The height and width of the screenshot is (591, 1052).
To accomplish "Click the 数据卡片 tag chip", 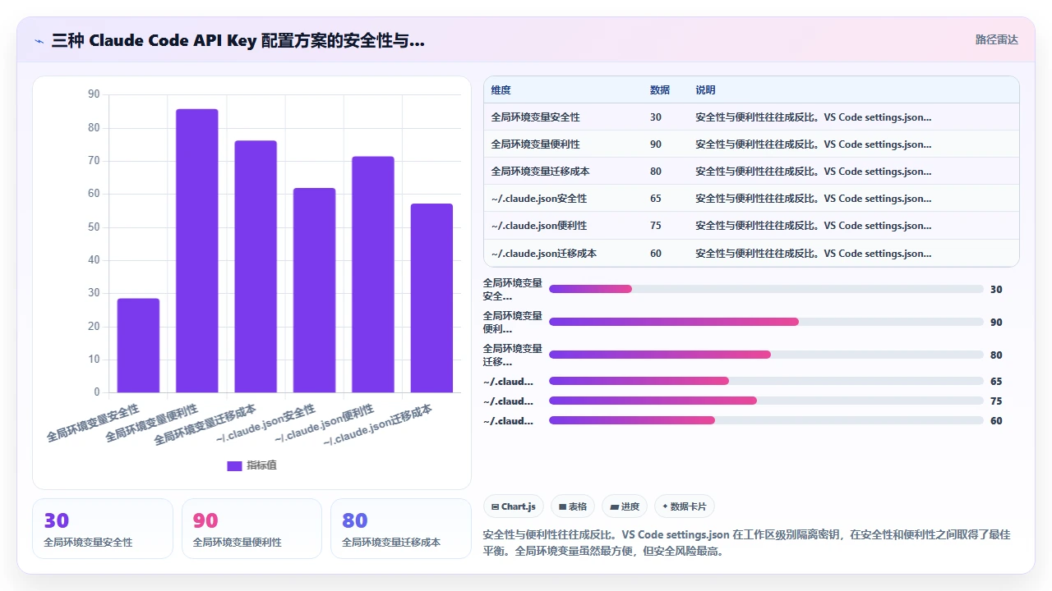I will pyautogui.click(x=684, y=506).
